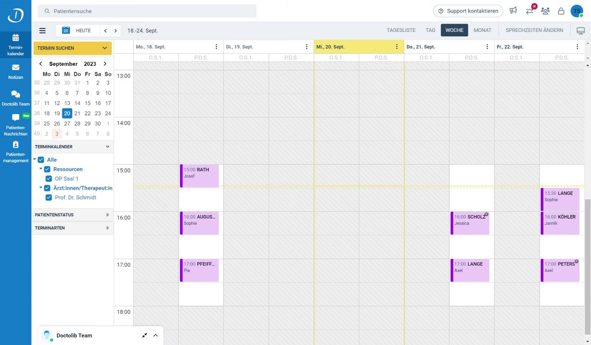Switch to the Tagesliste view
This screenshot has width=591, height=345.
[x=401, y=30]
